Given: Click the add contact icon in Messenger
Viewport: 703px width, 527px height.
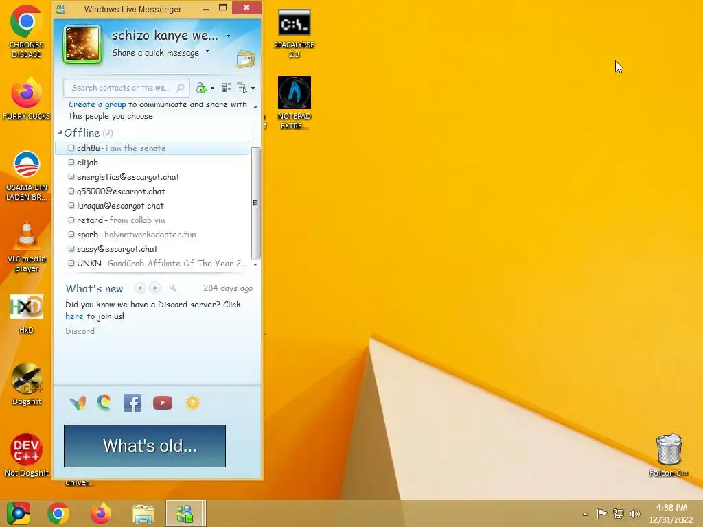Looking at the screenshot, I should point(201,88).
